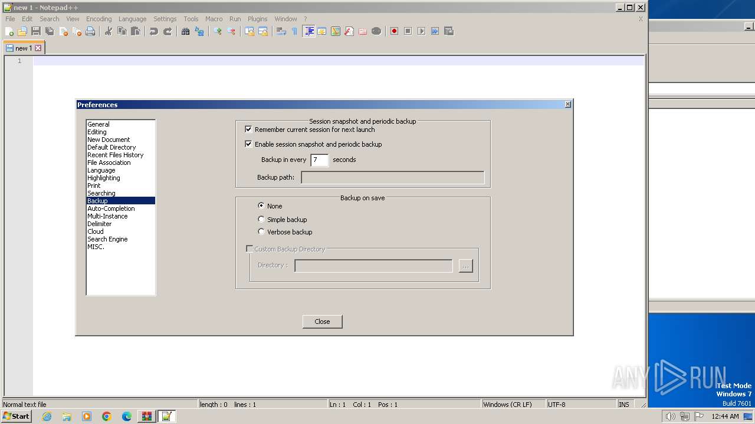Click Windows (CR LF) in status bar
This screenshot has height=424, width=755.
click(513, 405)
